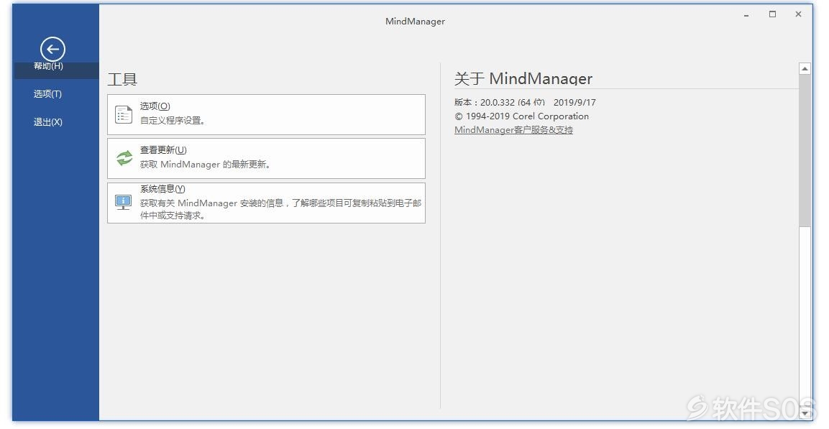This screenshot has width=829, height=429.
Task: Click the options list icon
Action: (x=124, y=115)
